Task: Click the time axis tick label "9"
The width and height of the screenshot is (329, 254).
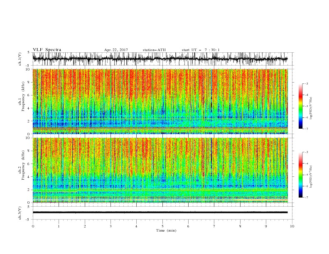Action: pyautogui.click(x=266, y=226)
